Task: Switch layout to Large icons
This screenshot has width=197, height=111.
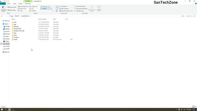Action: [34, 6]
